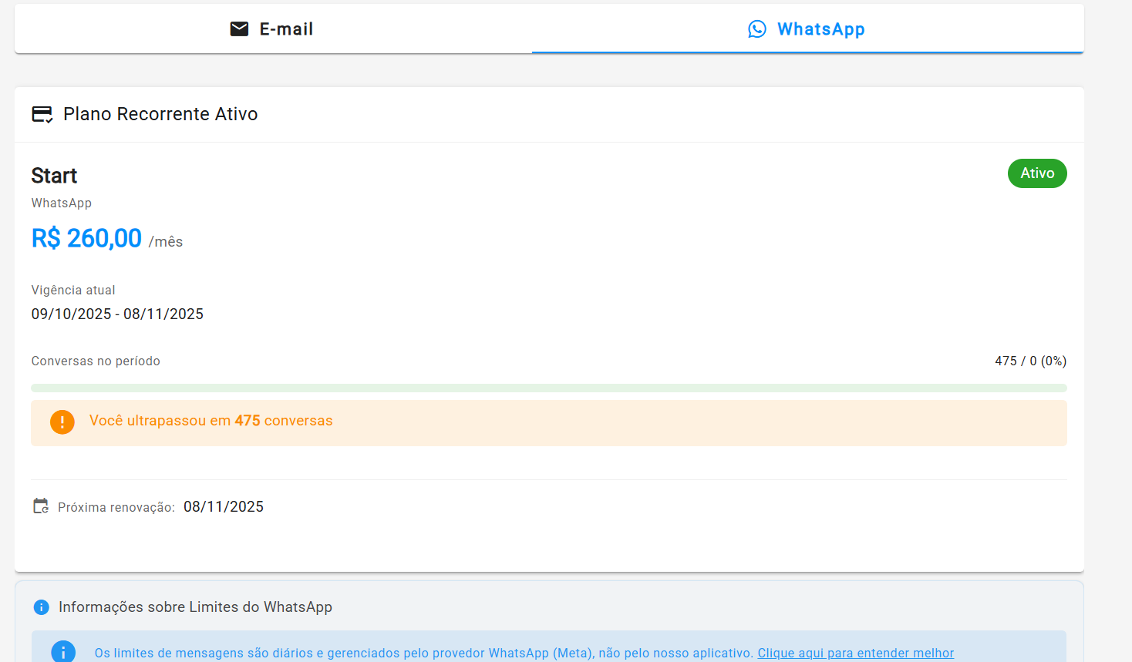1132x662 pixels.
Task: Click the orange exclamation warning icon
Action: (62, 422)
